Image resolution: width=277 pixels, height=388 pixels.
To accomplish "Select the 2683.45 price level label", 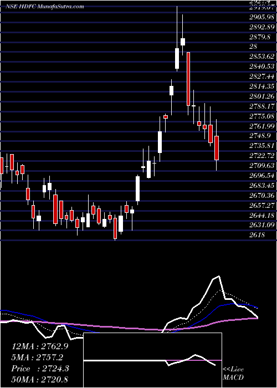I will click(262, 186).
